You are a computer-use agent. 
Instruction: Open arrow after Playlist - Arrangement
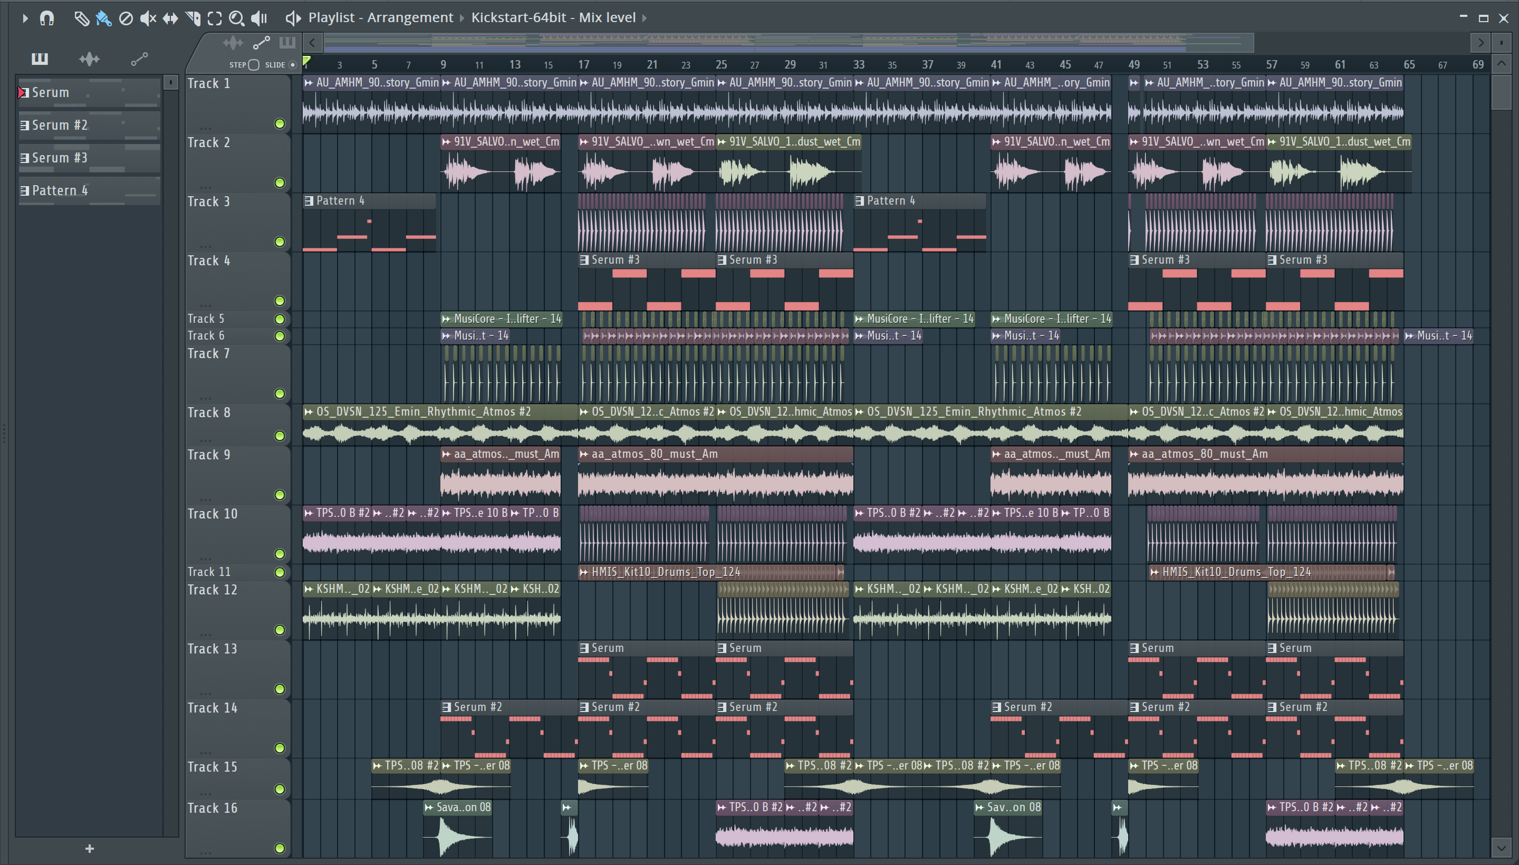462,18
